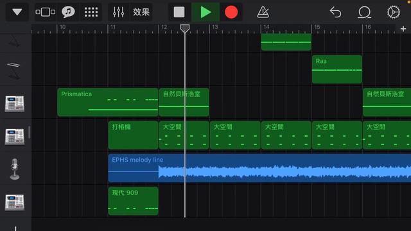Select the microphone audio track icon
Viewport: 411px width, 231px height.
(15, 169)
